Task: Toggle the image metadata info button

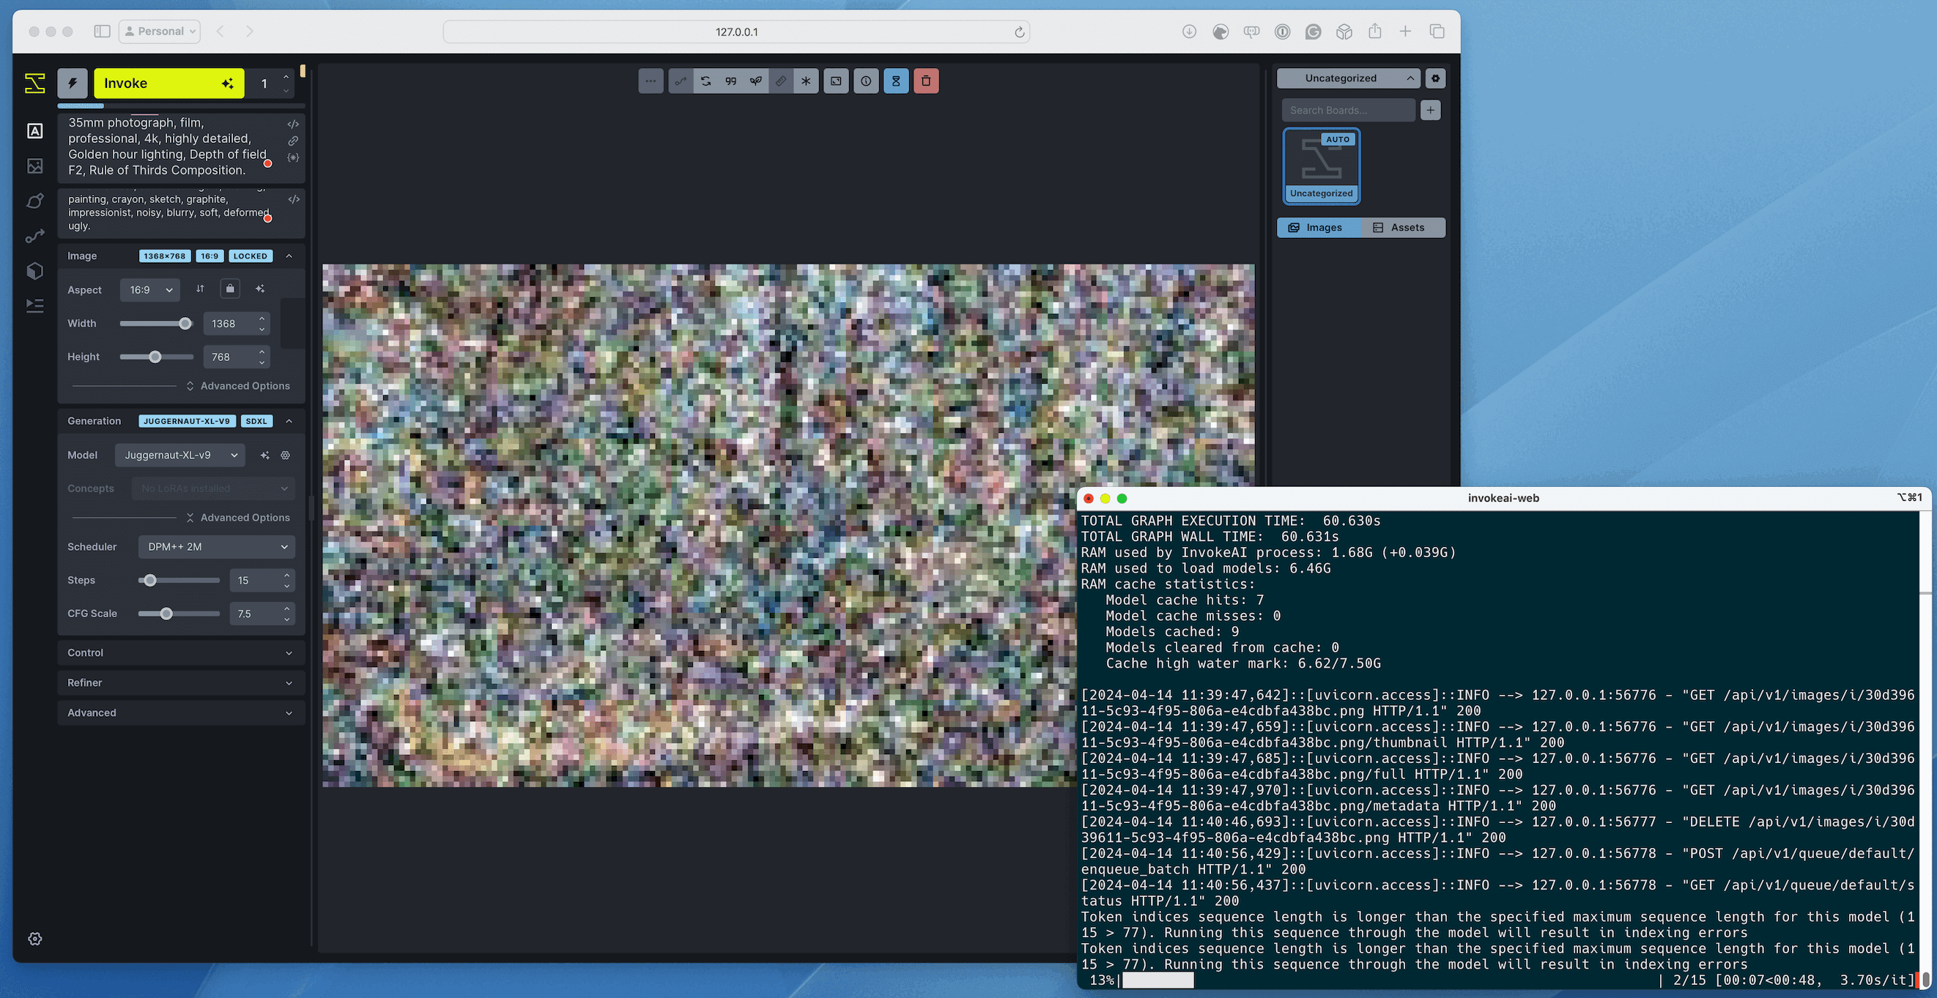Action: pos(866,81)
